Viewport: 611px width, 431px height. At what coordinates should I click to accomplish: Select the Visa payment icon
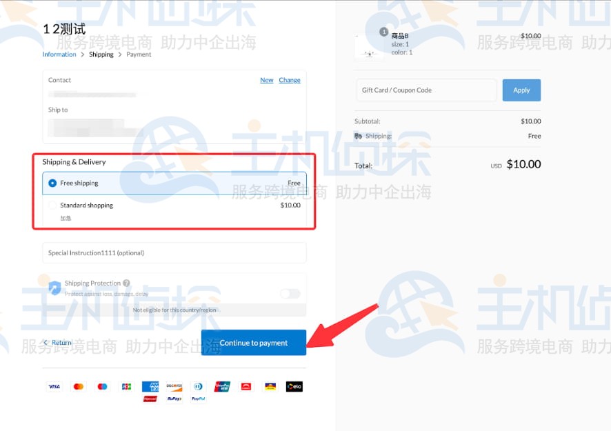[x=54, y=386]
